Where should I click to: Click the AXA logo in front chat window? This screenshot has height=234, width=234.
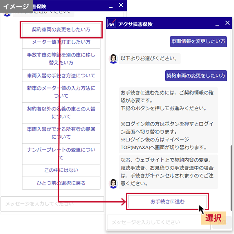112,23
